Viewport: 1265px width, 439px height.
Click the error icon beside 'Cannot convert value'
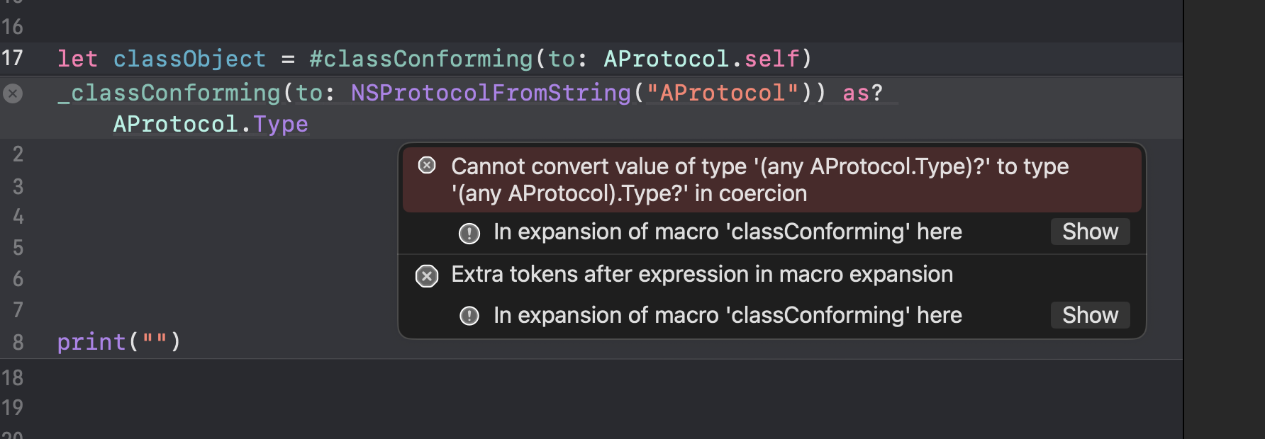click(427, 166)
